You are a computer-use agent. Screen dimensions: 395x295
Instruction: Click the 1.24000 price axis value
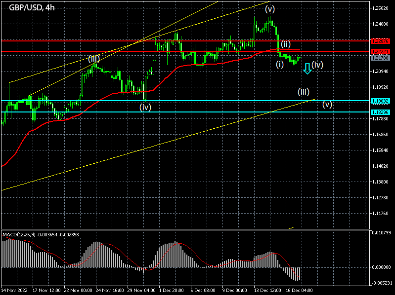coord(380,24)
